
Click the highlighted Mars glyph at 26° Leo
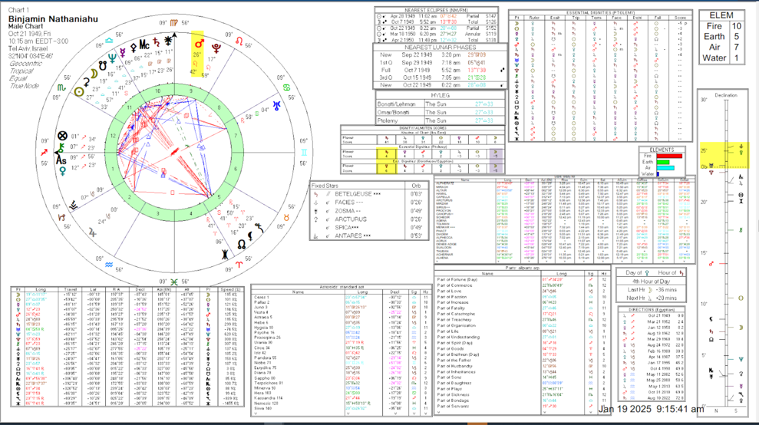tap(199, 44)
